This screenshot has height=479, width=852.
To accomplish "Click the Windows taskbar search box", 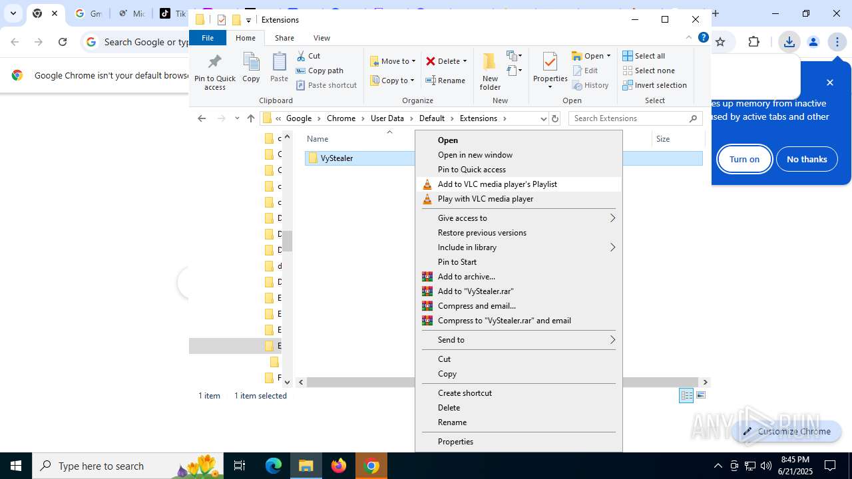I will [128, 466].
